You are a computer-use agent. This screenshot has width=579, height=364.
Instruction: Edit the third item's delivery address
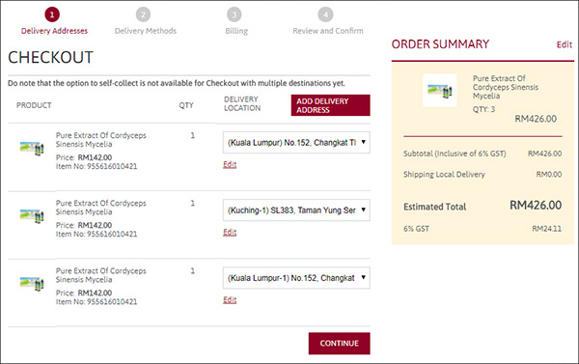pos(230,299)
